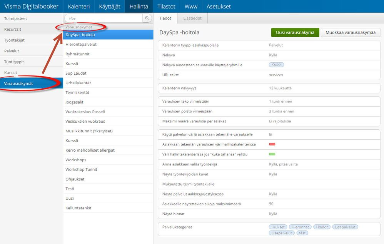Select Urheilukentät in the list
This screenshot has width=384, height=244.
click(108, 83)
